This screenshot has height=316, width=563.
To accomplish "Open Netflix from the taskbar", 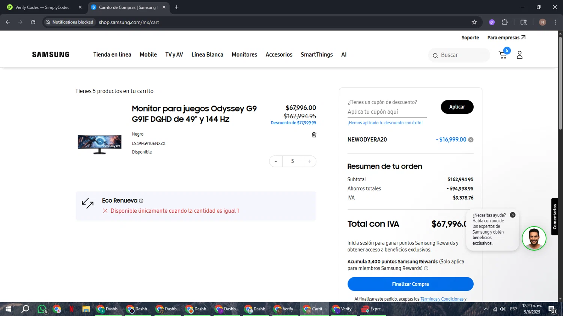I will click(71, 309).
